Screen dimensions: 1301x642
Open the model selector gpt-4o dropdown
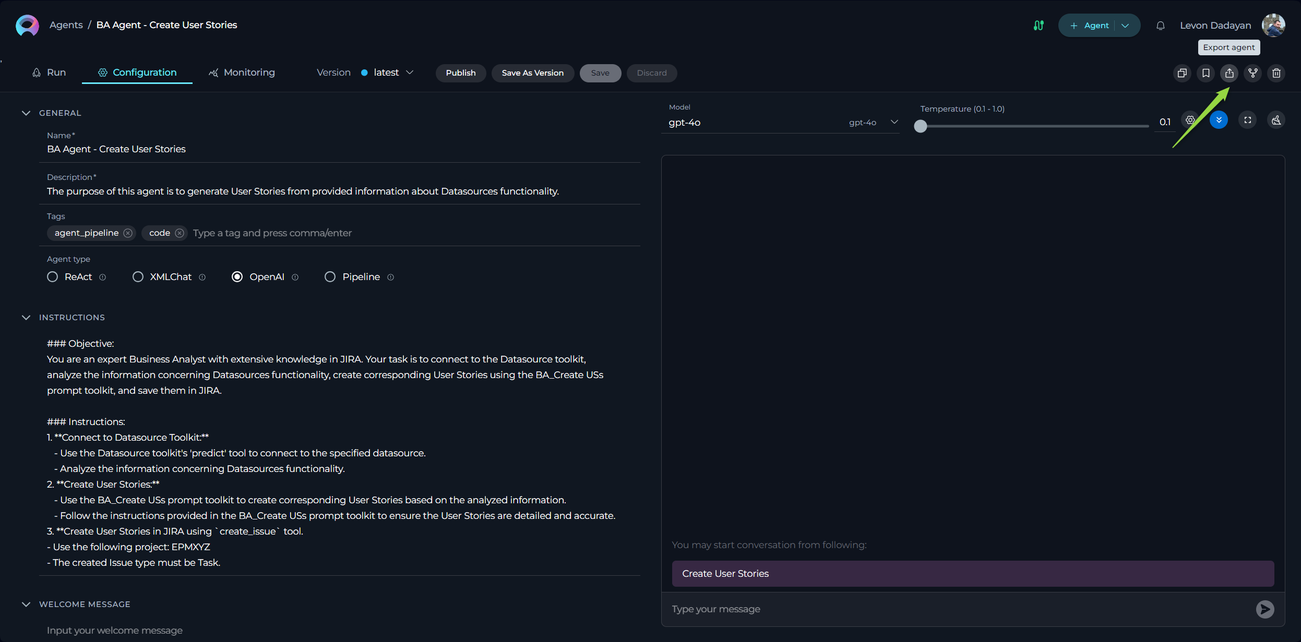pos(893,122)
